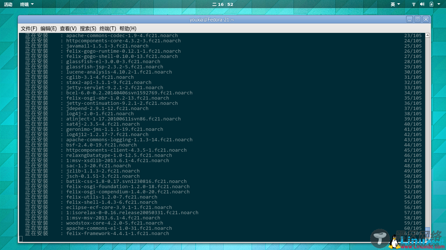Open the 帮助(H) menu
This screenshot has height=250, width=446.
tap(128, 29)
